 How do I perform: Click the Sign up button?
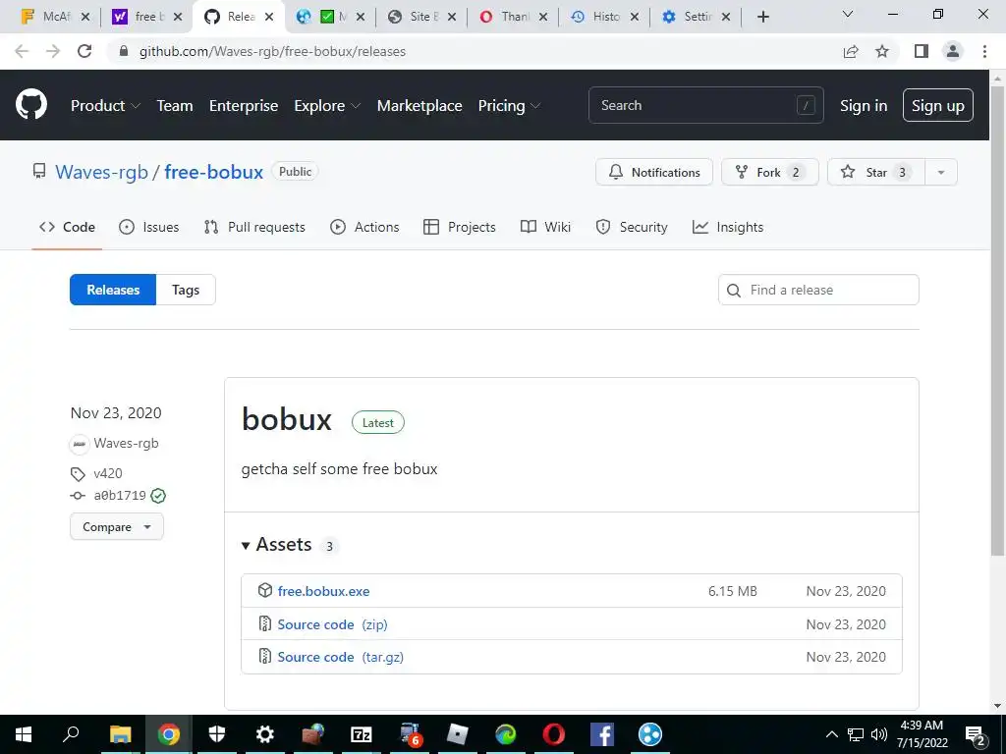pyautogui.click(x=938, y=105)
